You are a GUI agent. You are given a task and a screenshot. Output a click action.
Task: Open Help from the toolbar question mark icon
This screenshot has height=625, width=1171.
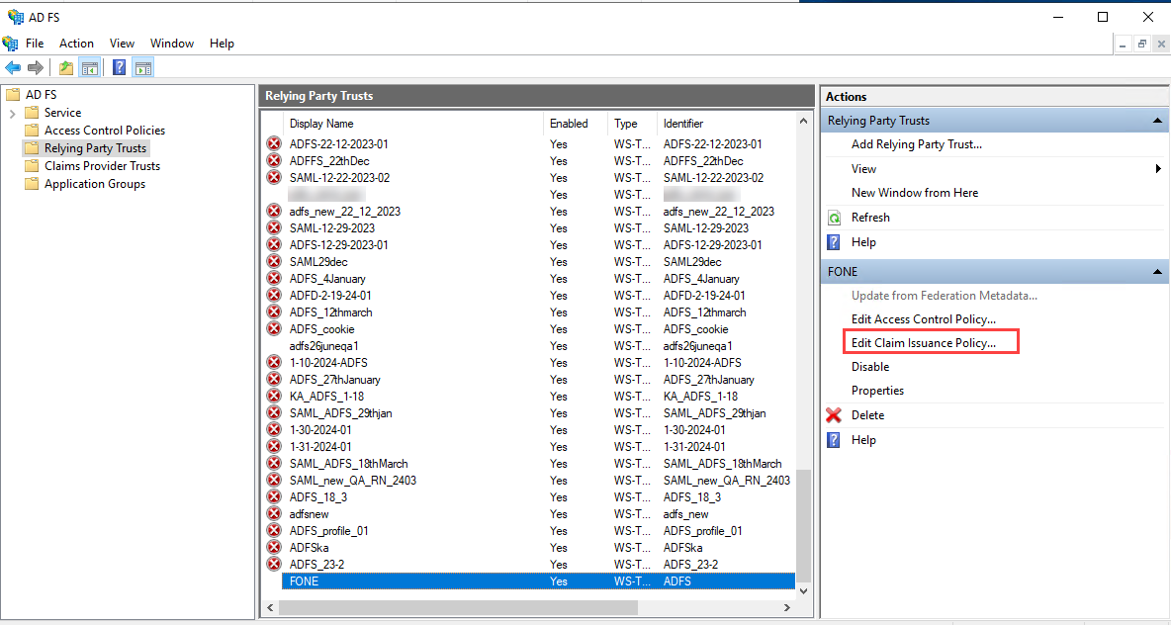[x=119, y=68]
